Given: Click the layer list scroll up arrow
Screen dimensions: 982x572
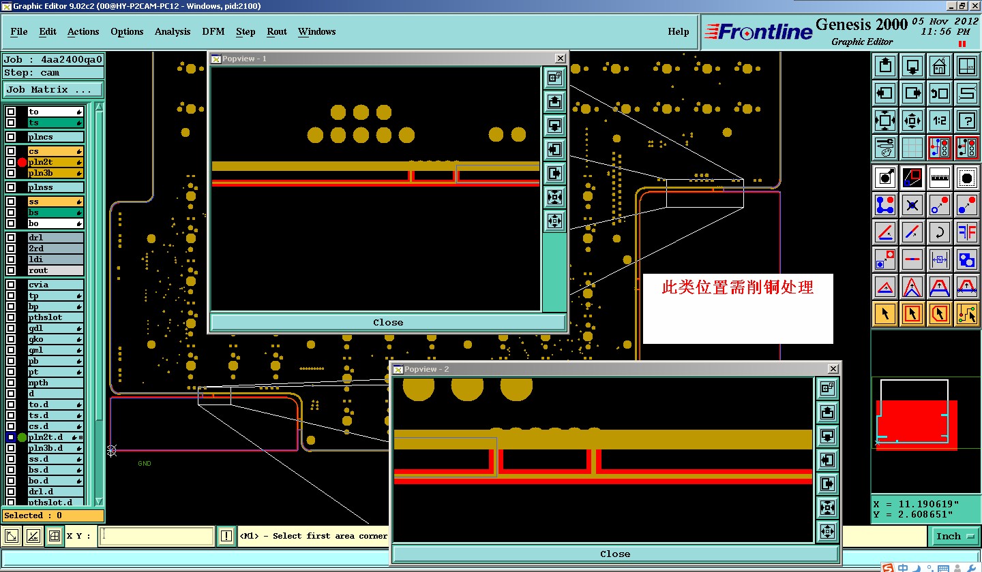Looking at the screenshot, I should coord(99,107).
